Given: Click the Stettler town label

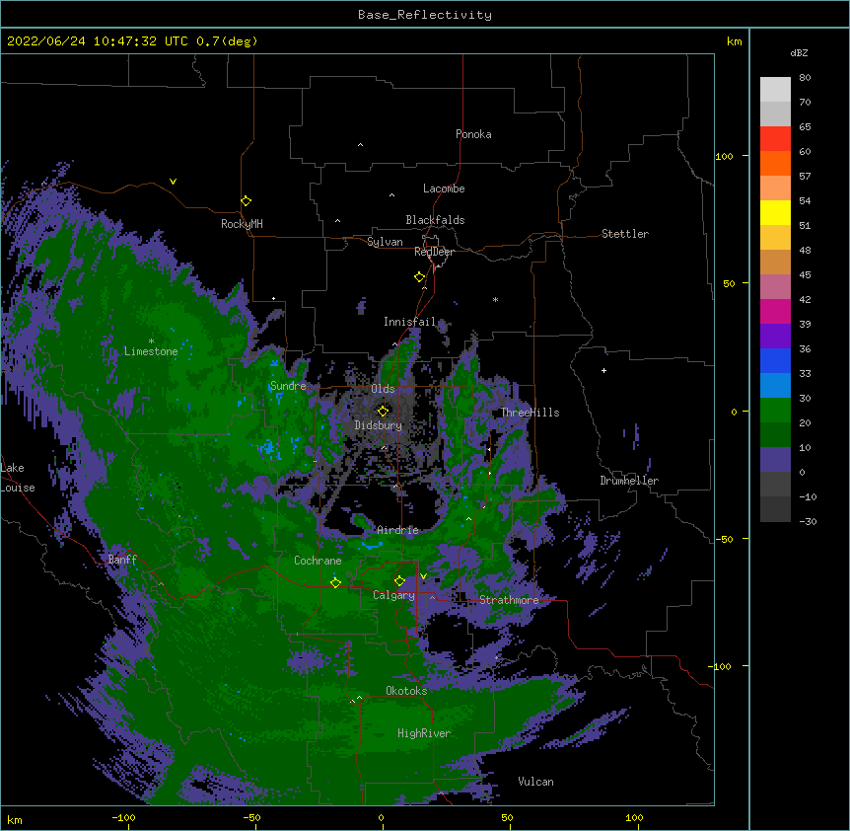Looking at the screenshot, I should pos(625,234).
